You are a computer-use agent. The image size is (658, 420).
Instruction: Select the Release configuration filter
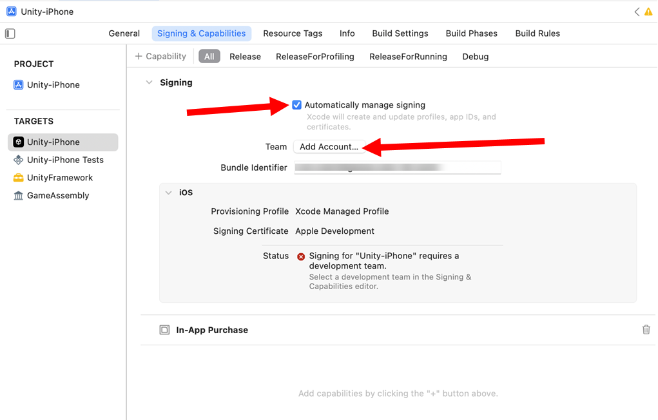[245, 57]
